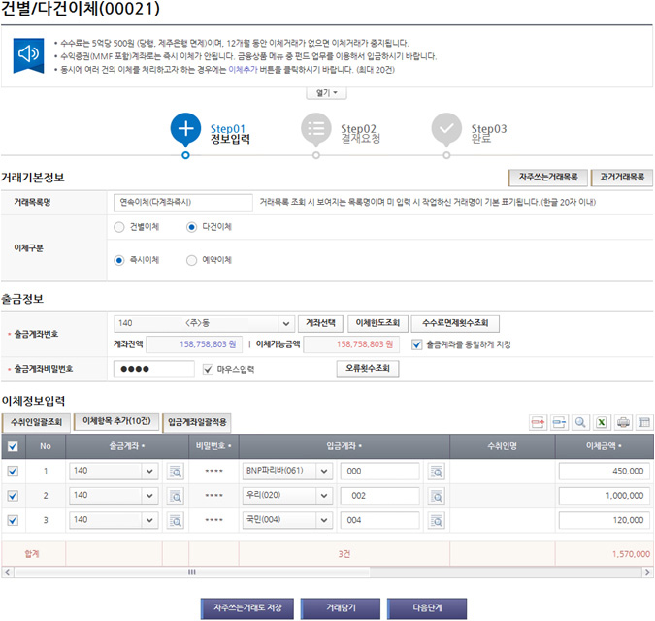Click the 이체한도조회 button
Viewport: 655px width, 621px height.
(377, 323)
